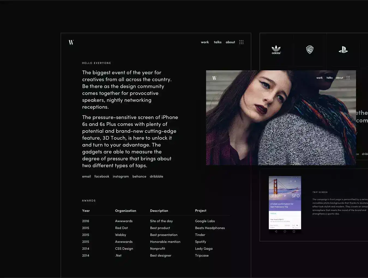The height and width of the screenshot is (278, 368).
Task: Click the Warner Bros shield logo
Action: pyautogui.click(x=310, y=50)
